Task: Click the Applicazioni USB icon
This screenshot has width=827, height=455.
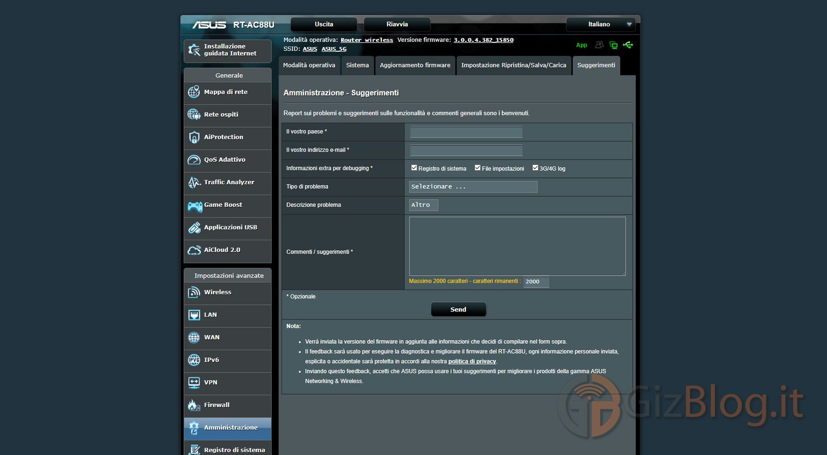Action: 194,228
